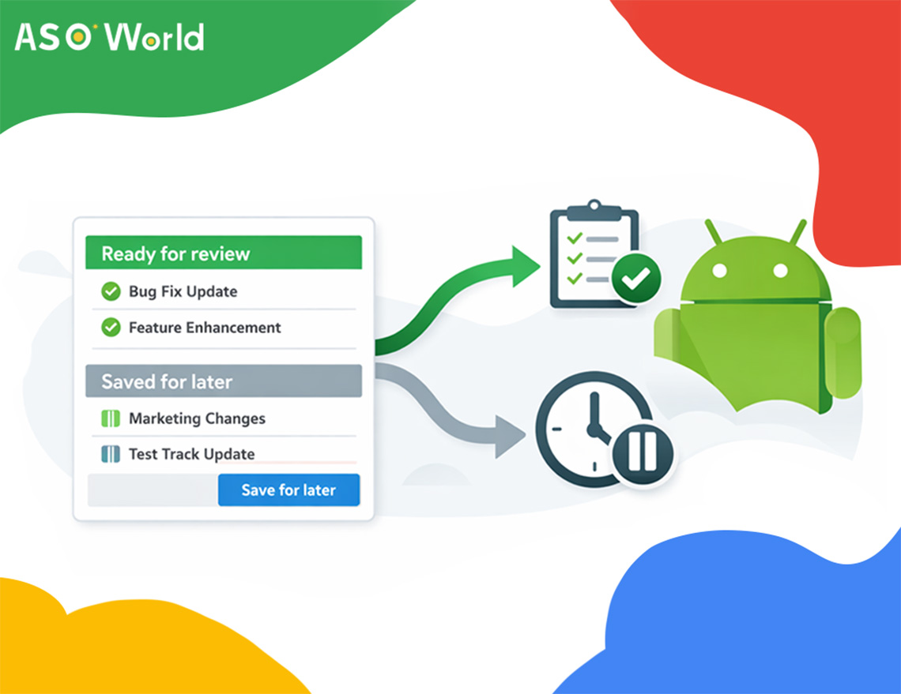Click the pause icon beside Marketing Changes
This screenshot has height=694, width=901.
coord(111,418)
